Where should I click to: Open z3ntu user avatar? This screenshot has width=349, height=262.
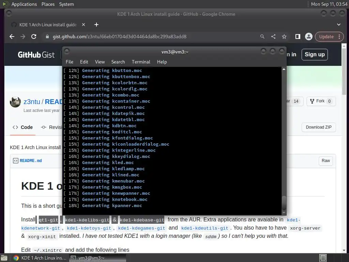coord(15,102)
